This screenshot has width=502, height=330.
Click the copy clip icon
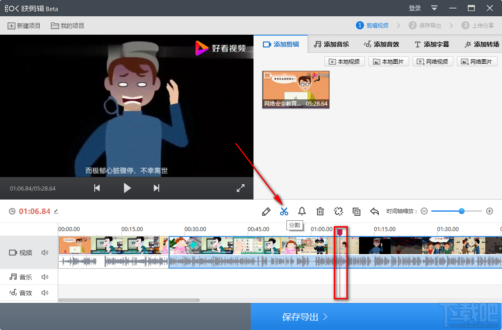[356, 211]
